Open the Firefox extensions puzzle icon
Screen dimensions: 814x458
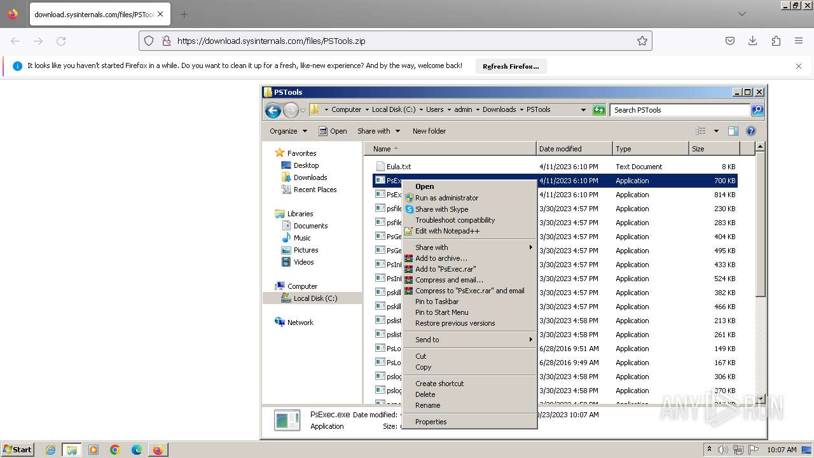click(776, 41)
